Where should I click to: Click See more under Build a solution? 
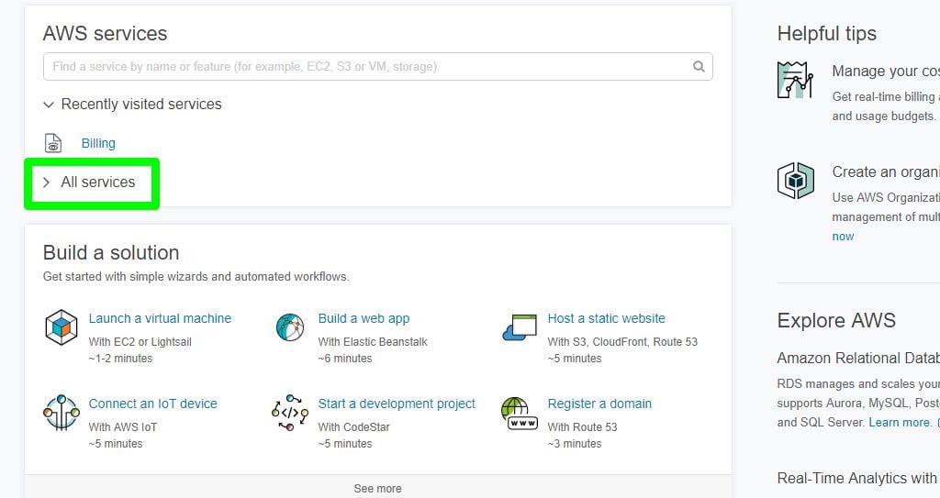point(377,489)
